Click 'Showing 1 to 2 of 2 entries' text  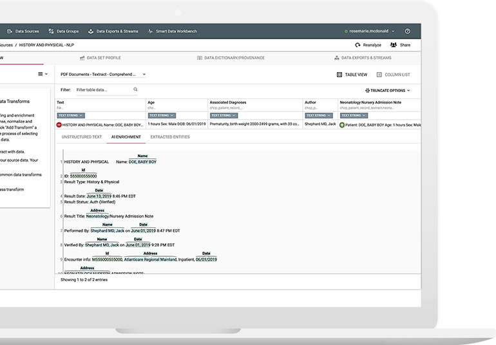click(x=84, y=280)
